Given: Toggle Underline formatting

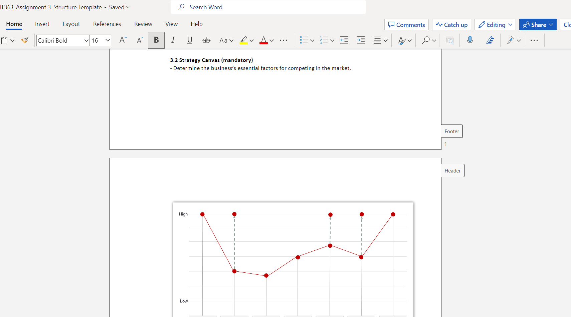Looking at the screenshot, I should (190, 40).
